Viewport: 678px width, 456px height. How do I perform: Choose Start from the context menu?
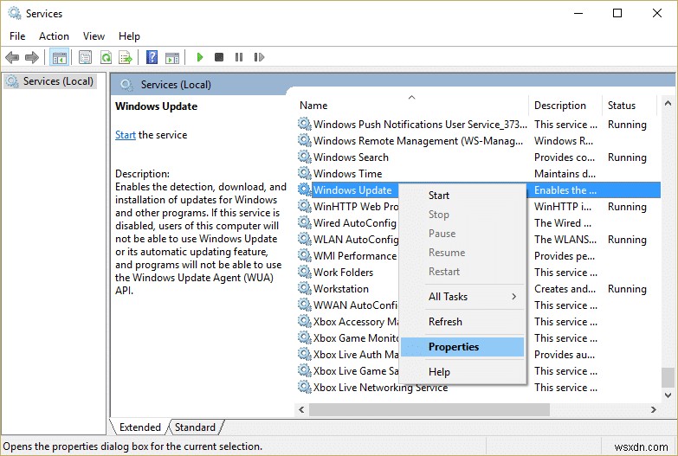click(x=439, y=196)
